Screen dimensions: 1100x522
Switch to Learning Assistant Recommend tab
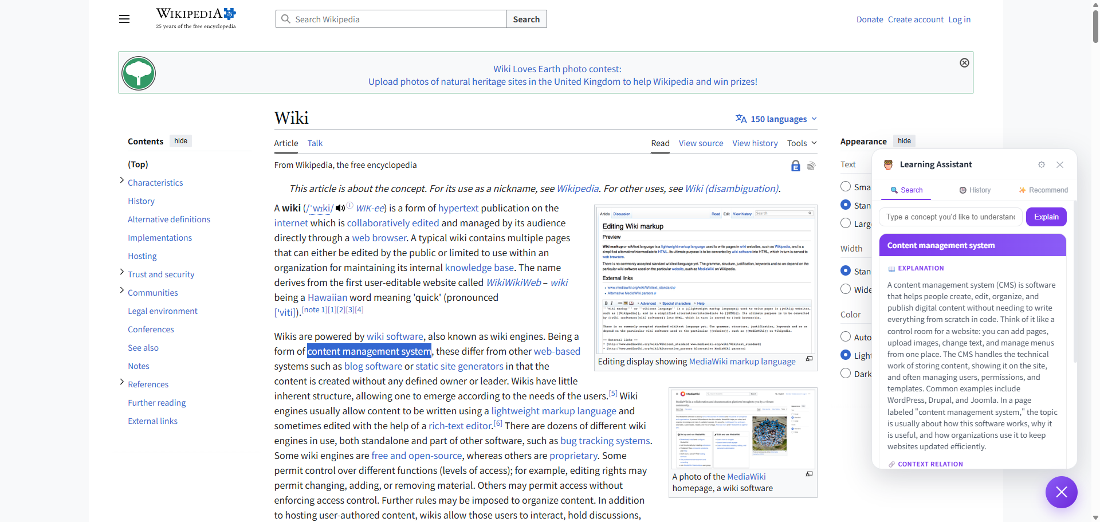click(1043, 190)
